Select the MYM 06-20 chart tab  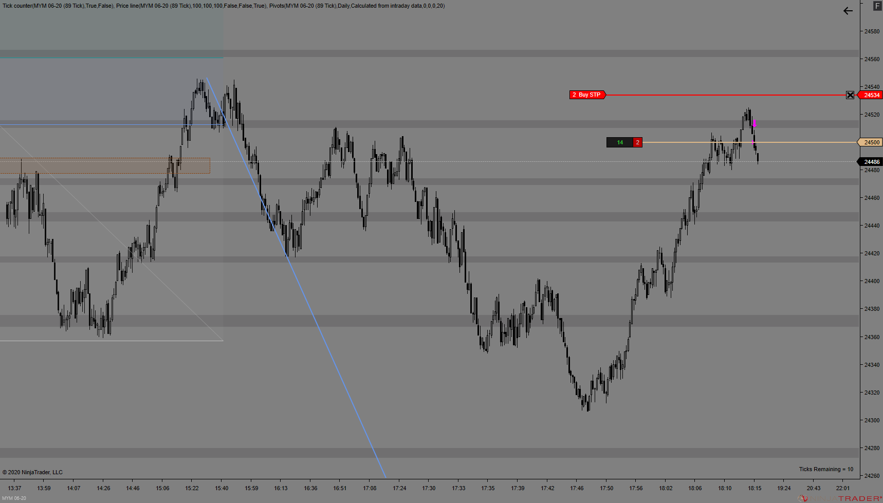point(14,498)
